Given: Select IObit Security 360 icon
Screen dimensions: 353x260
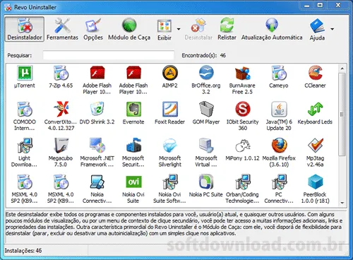Looking at the screenshot, I should 242,110.
